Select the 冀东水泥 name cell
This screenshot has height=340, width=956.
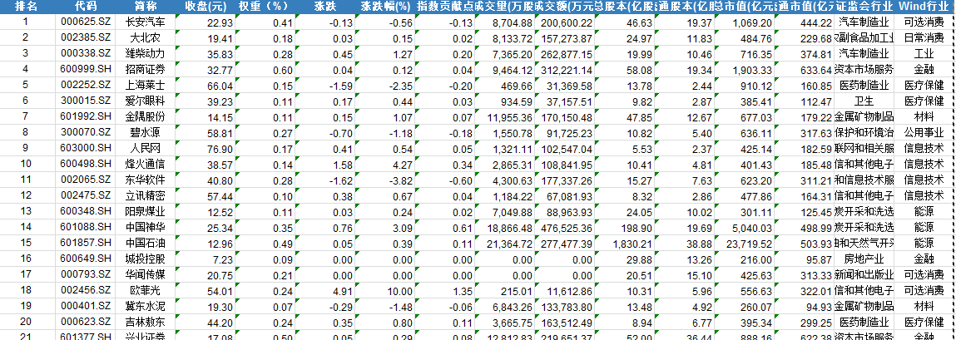click(145, 306)
